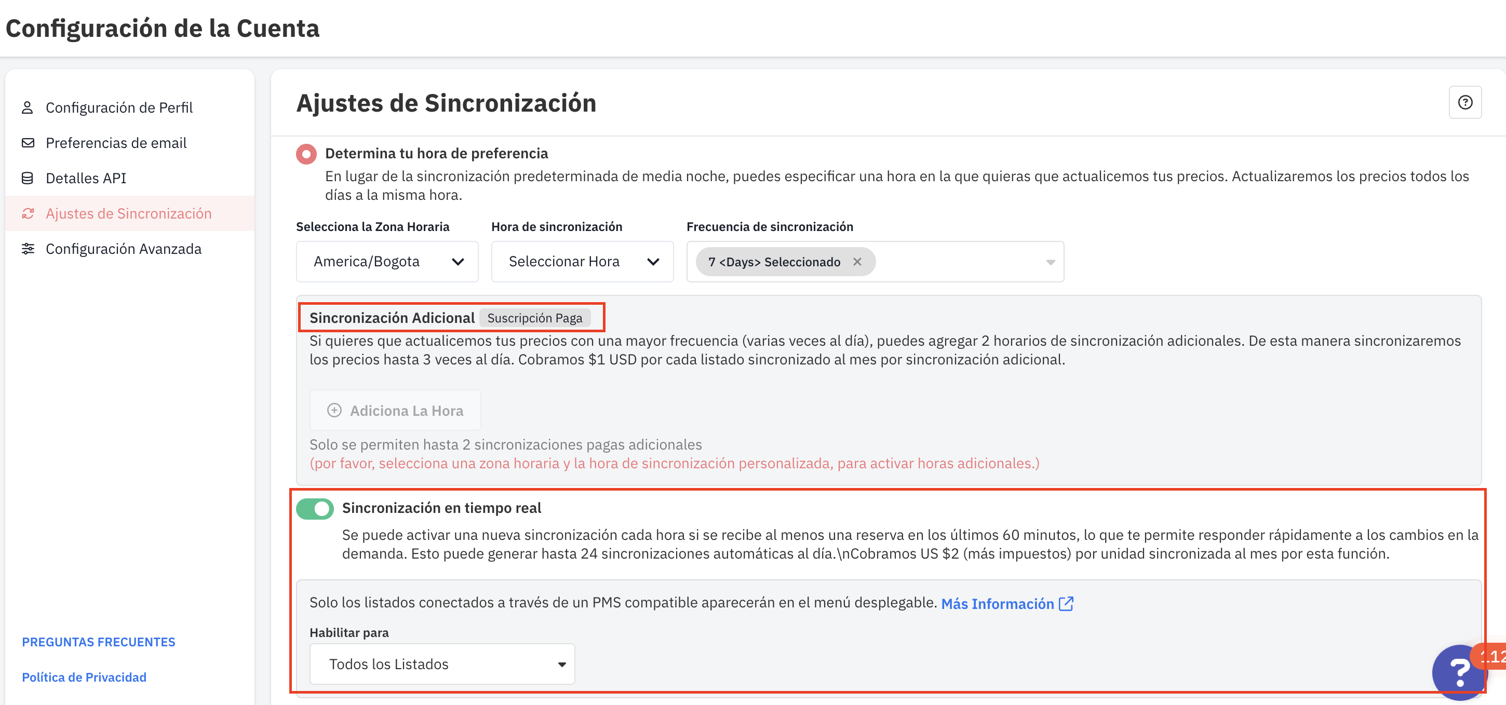Image resolution: width=1506 pixels, height=705 pixels.
Task: Click the envelope icon for email preferences
Action: 28,143
